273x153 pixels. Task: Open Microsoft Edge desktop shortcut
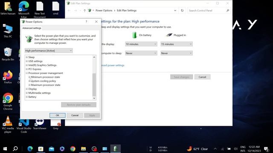coord(24,9)
